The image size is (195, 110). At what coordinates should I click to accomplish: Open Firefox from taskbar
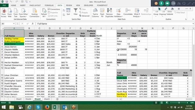point(47,107)
